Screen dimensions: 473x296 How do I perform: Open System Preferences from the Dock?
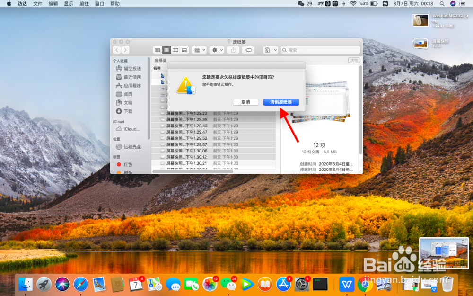(302, 284)
